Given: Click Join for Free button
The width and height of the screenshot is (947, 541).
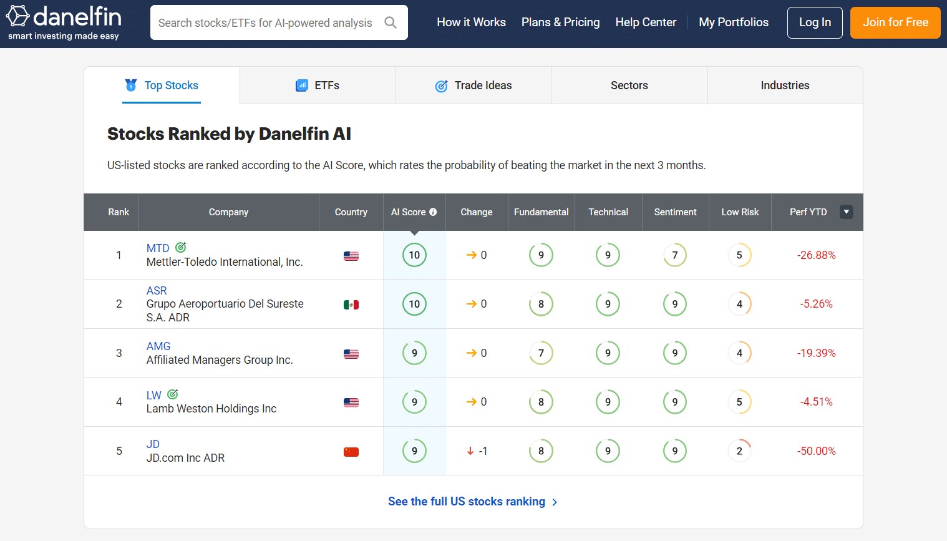Looking at the screenshot, I should click(895, 22).
